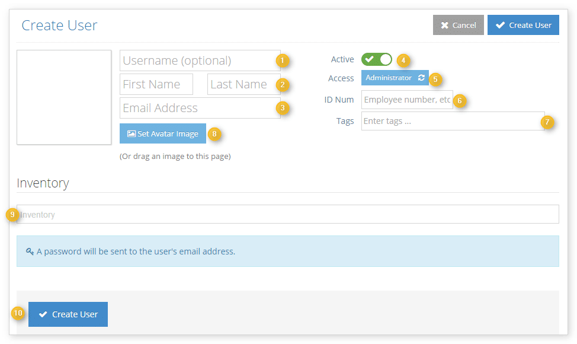Change the Administrator access level
The image size is (577, 344).
coord(395,78)
